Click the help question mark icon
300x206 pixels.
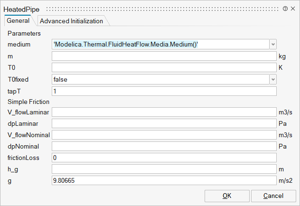pyautogui.click(x=285, y=9)
